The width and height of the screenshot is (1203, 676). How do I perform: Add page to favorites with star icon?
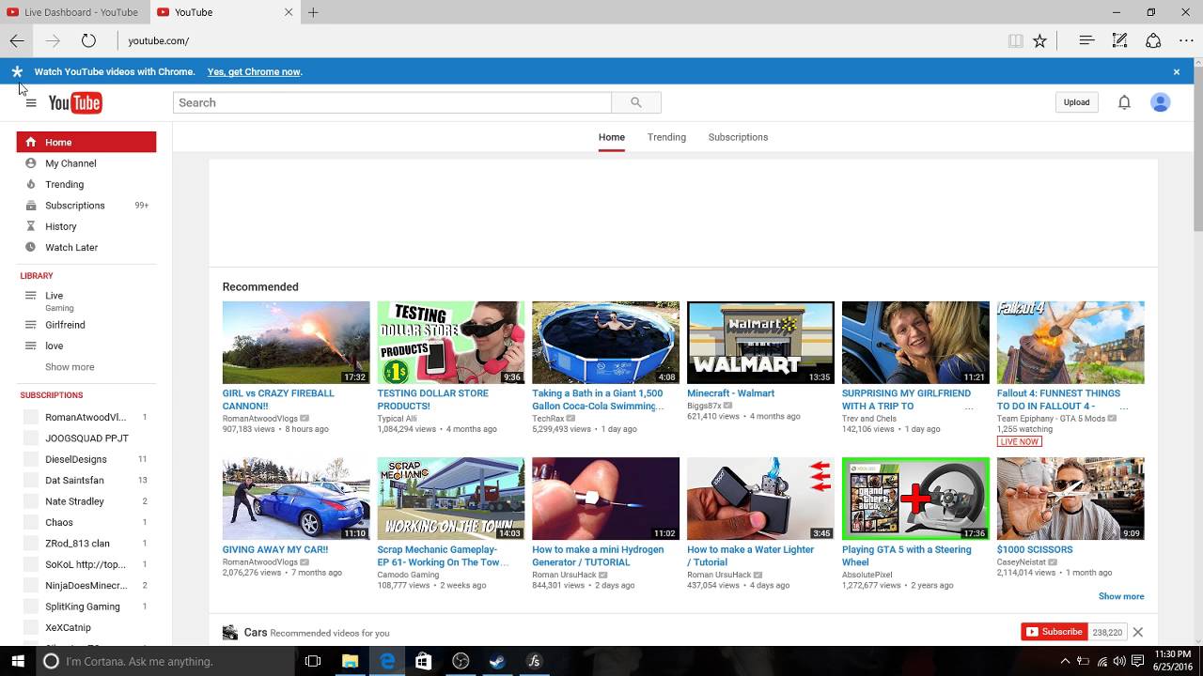[x=1039, y=40]
